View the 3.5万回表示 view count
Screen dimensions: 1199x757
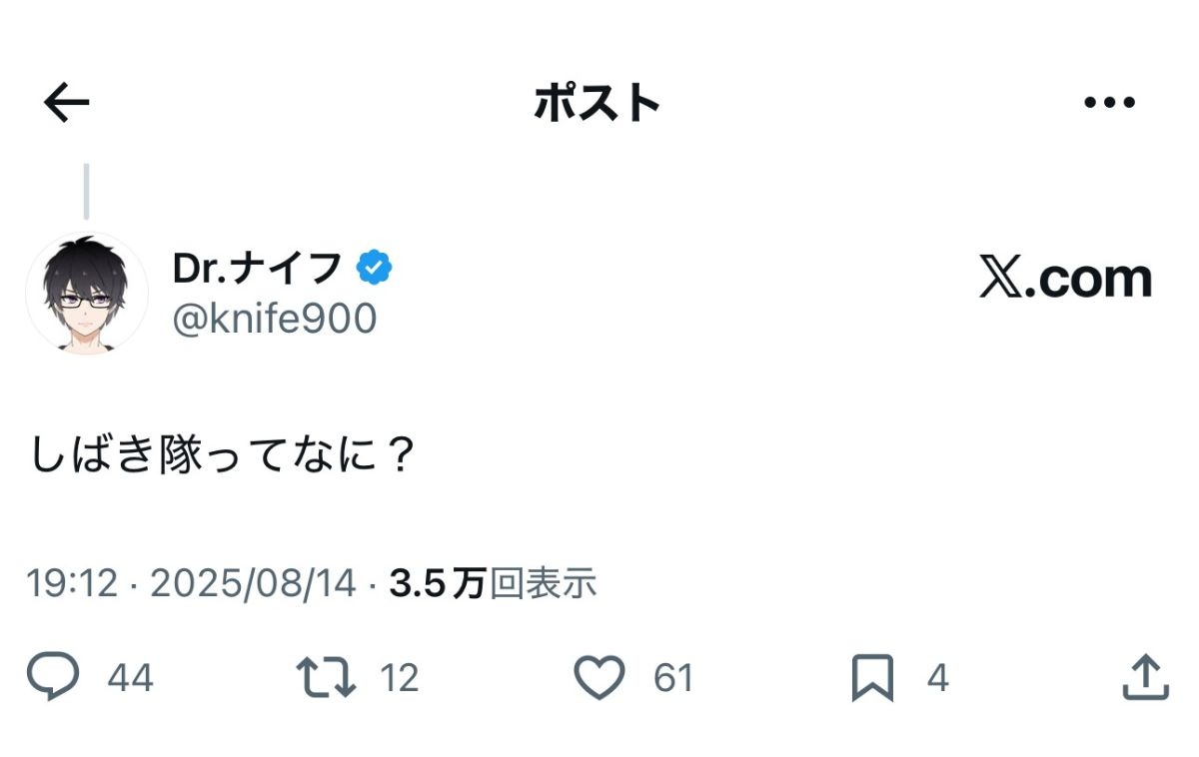493,583
